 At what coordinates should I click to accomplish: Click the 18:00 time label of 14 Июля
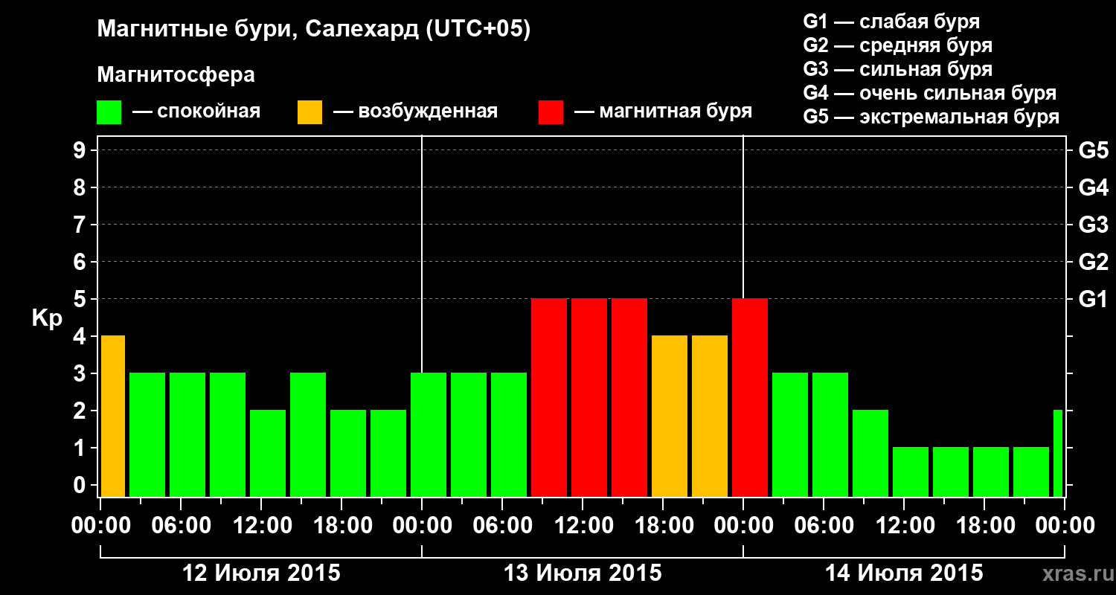coord(984,526)
